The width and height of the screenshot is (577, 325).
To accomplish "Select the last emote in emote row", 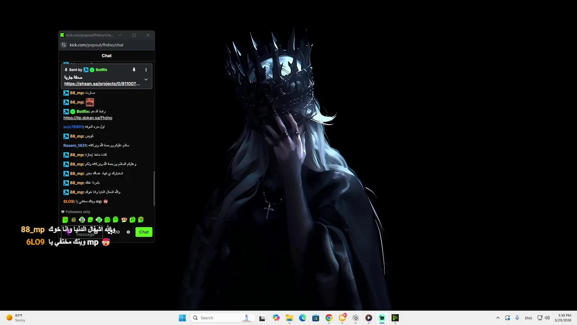I will (141, 220).
